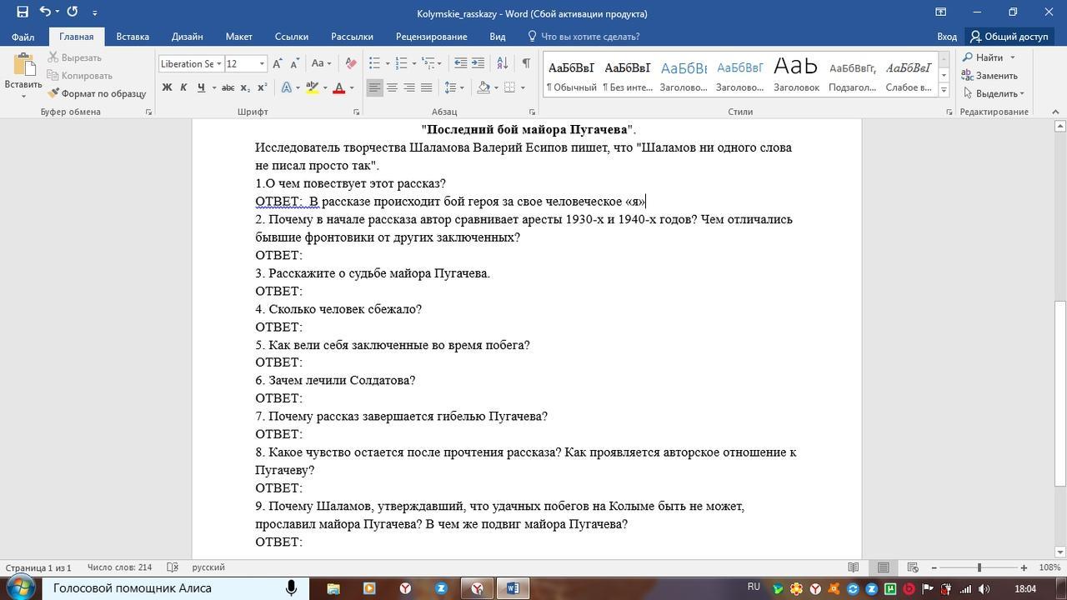Increase the paragraph indent
1067x600 pixels.
[x=478, y=63]
